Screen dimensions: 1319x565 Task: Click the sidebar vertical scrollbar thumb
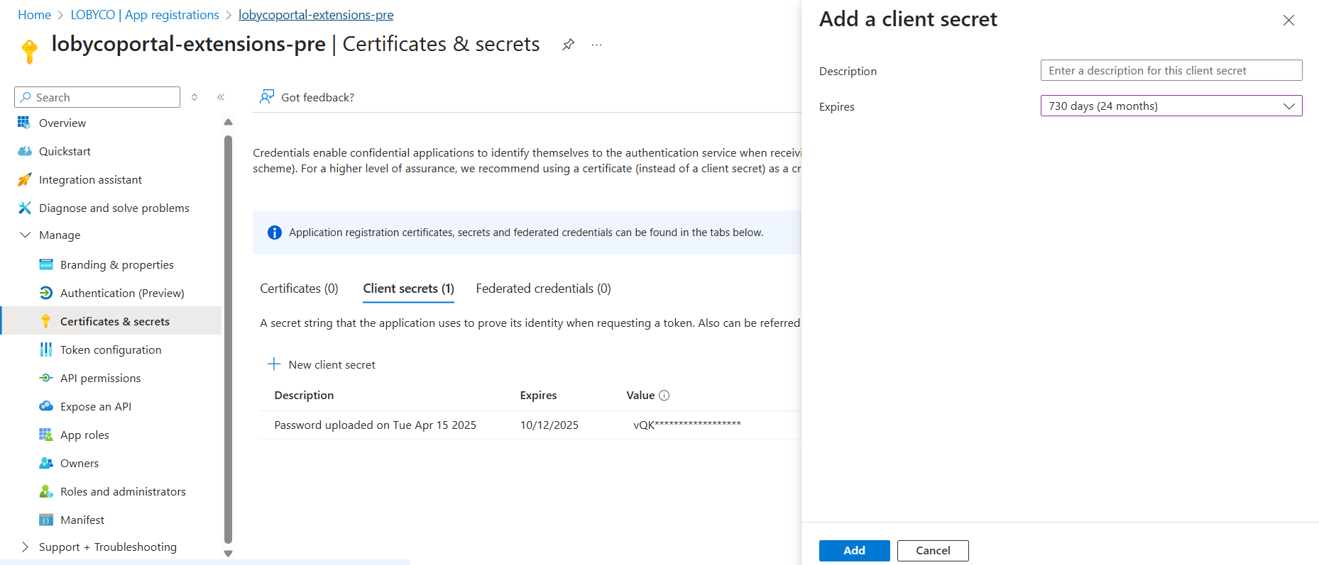tap(228, 340)
